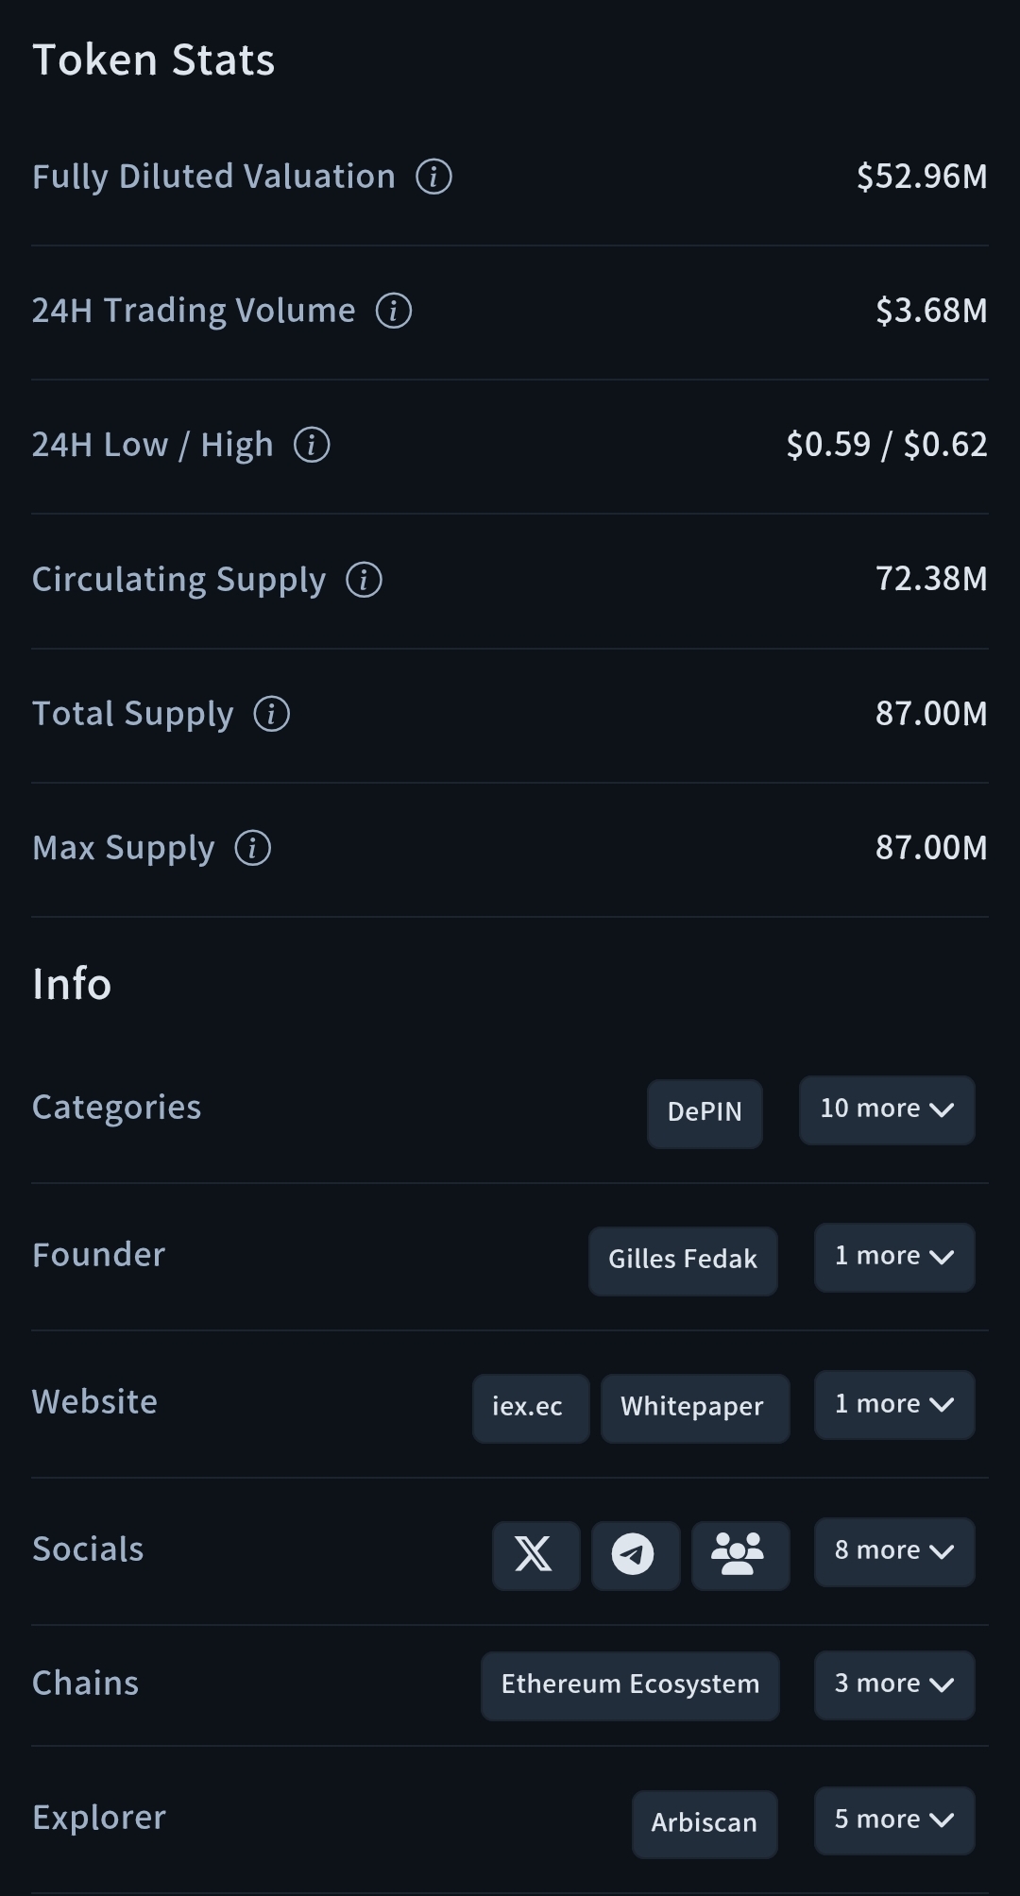Screen dimensions: 1020x1896
Task: Open the Telegram social link
Action: (x=635, y=1555)
